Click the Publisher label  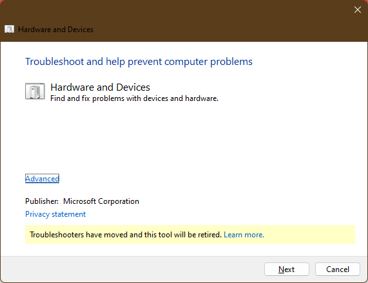point(42,201)
